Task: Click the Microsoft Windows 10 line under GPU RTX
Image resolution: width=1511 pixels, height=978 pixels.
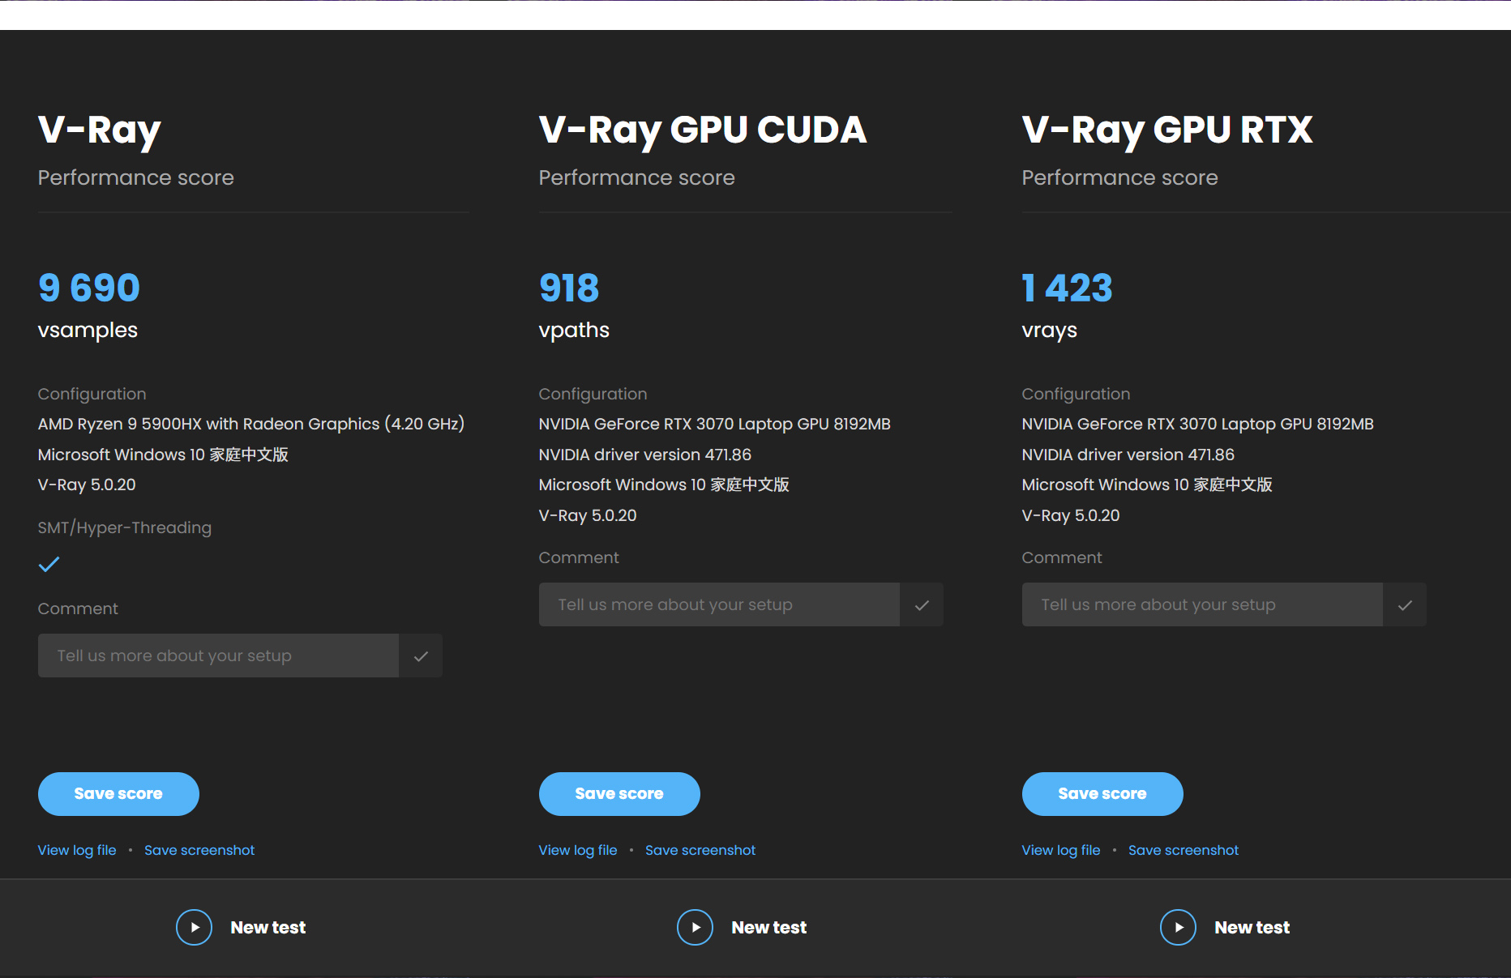Action: (1147, 485)
